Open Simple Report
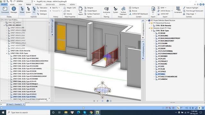The width and height of the screenshot is (205, 115). pyautogui.click(x=91, y=11)
